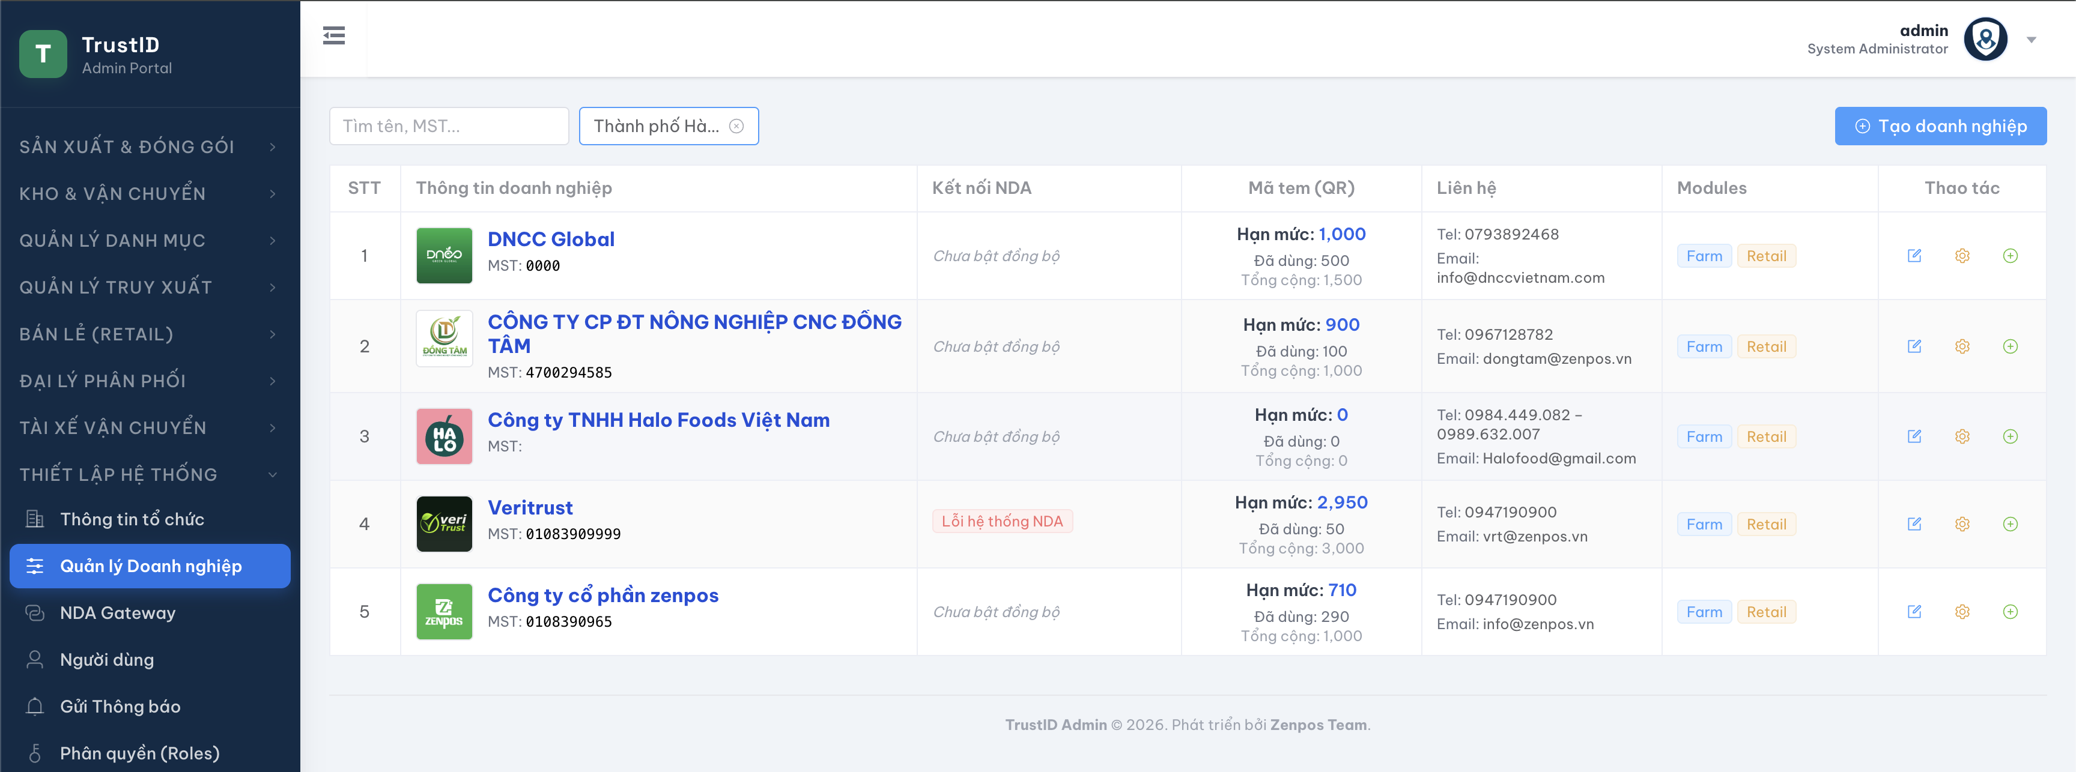The height and width of the screenshot is (772, 2076).
Task: Edit Công ty cổ phần zenpos row
Action: click(x=1914, y=612)
